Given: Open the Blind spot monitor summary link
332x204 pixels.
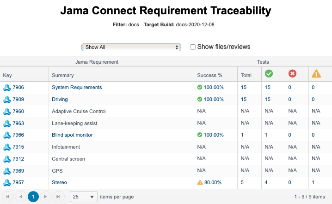Looking at the screenshot, I should pos(72,135).
